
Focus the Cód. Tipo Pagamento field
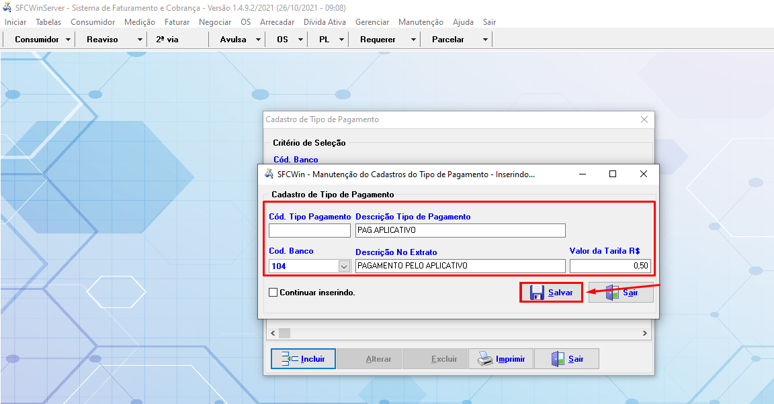tap(310, 231)
